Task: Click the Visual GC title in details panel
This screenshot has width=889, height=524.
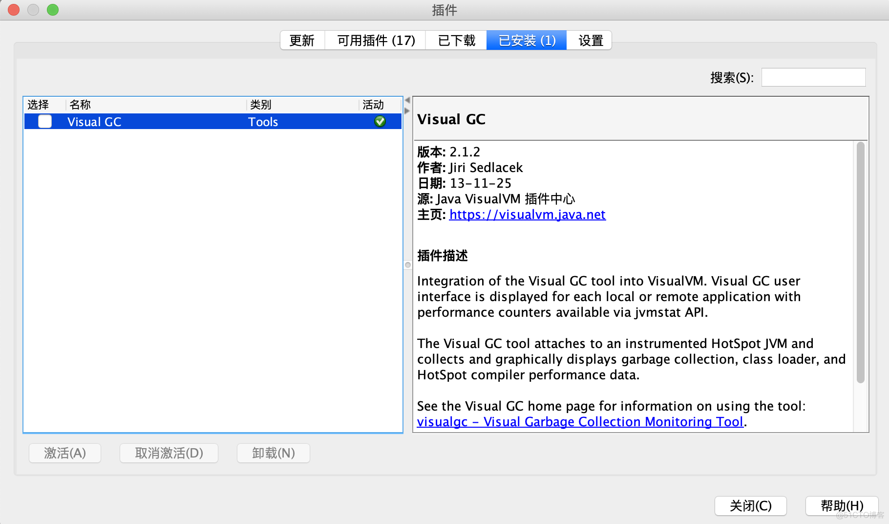Action: 451,119
